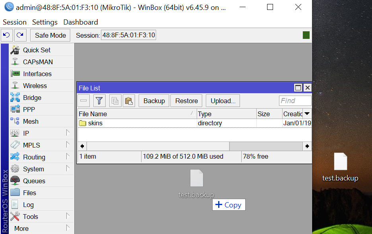
Task: Click the Restore button
Action: [186, 101]
